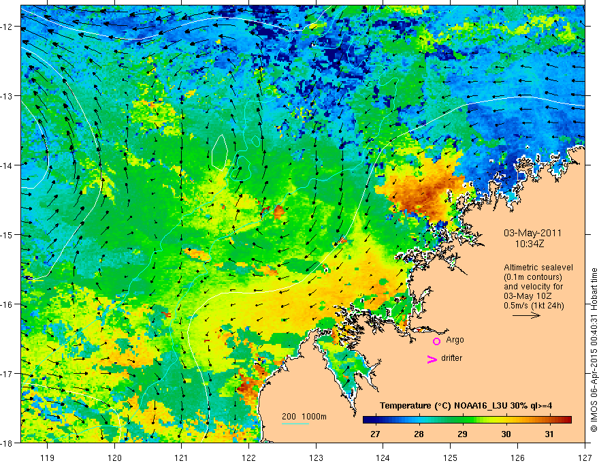Viewport: 599px width, 463px height.
Task: Click the '0.5m/s (1kt 24h)' caption line
Action: tap(534, 306)
